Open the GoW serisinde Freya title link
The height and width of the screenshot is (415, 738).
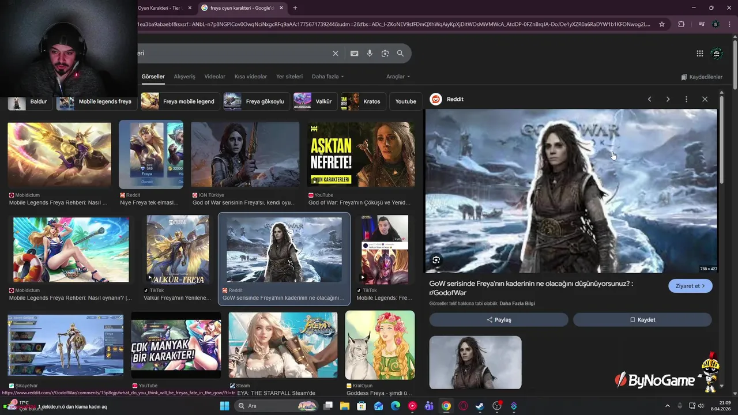(x=531, y=288)
